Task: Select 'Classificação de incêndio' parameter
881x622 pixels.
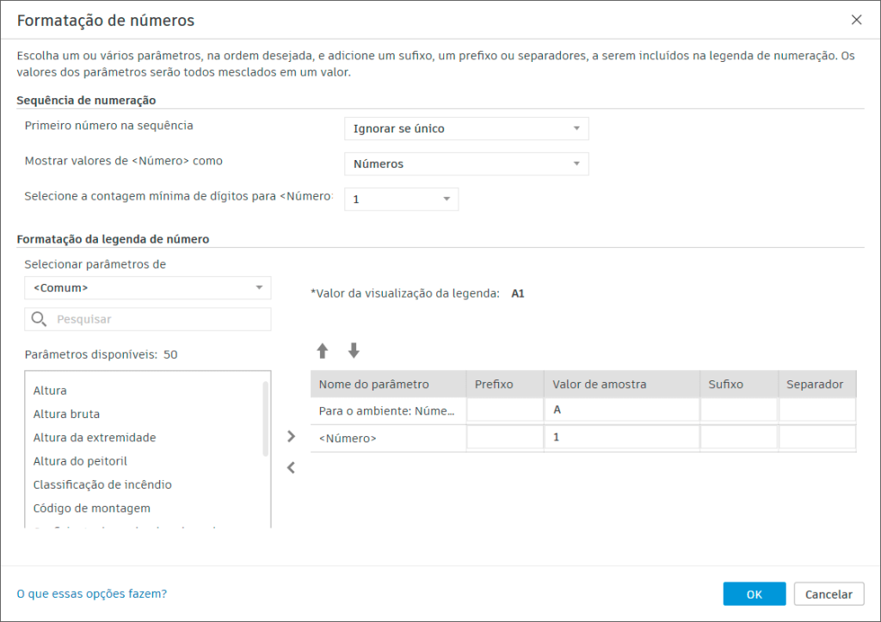Action: 99,484
